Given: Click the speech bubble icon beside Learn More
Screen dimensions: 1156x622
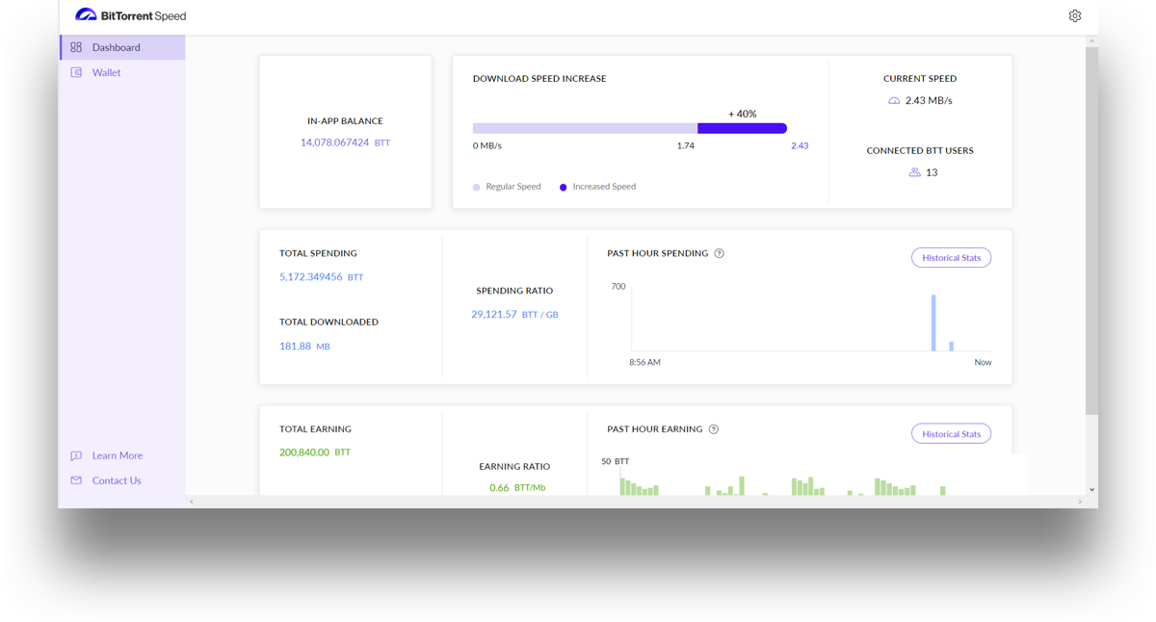Looking at the screenshot, I should 75,454.
